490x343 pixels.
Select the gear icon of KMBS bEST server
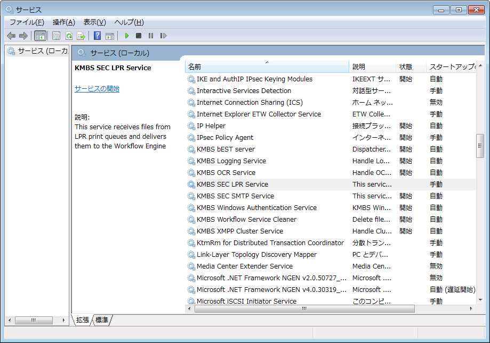pos(191,149)
